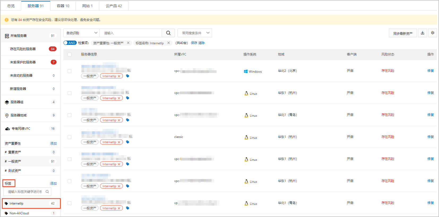Remove InternetIp tag from classic VPC row
Image resolution: width=439 pixels, height=217 pixels.
(119, 142)
